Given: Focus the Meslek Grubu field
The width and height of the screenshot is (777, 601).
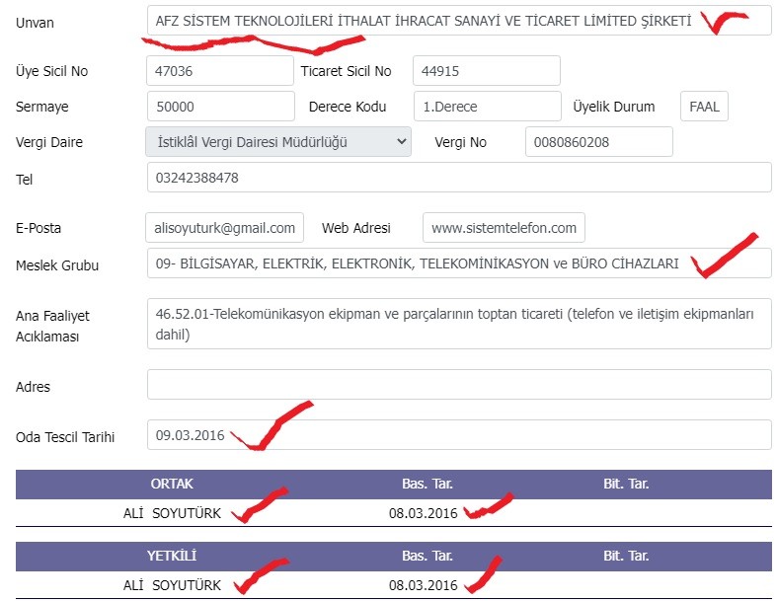Looking at the screenshot, I should pyautogui.click(x=459, y=263).
